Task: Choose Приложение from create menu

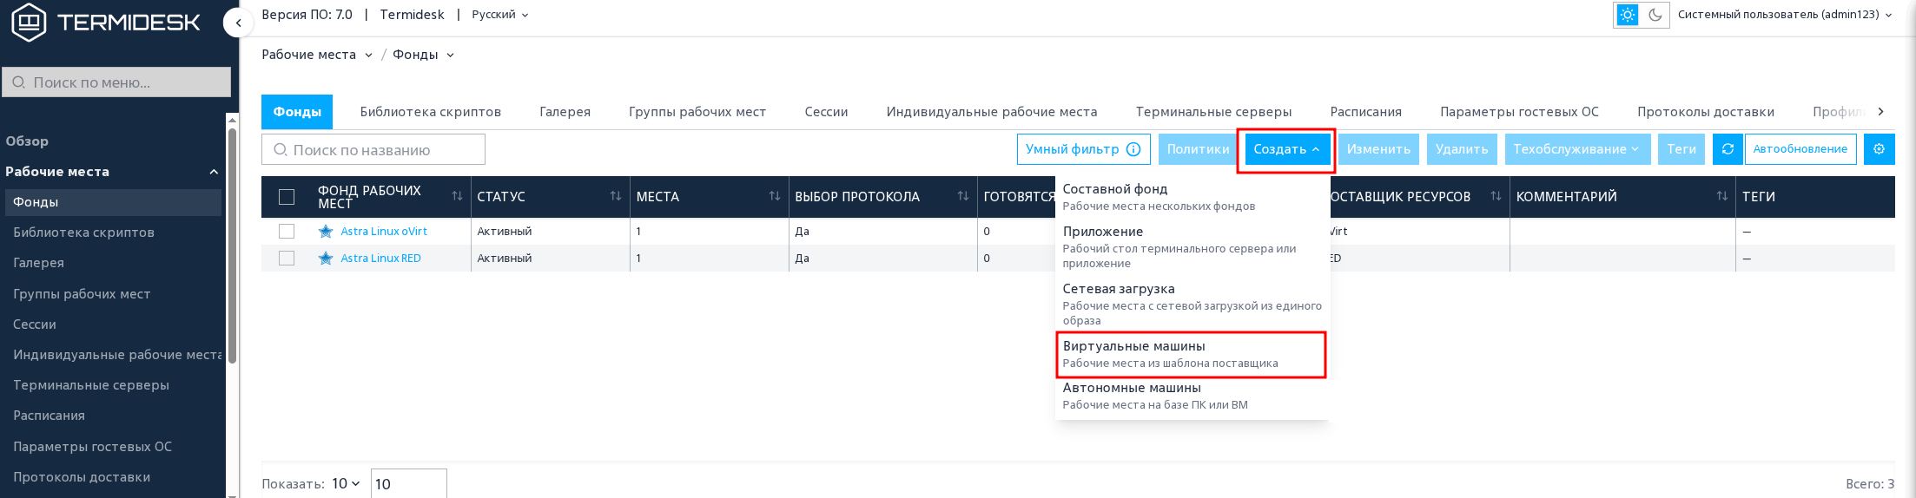Action: click(x=1192, y=246)
